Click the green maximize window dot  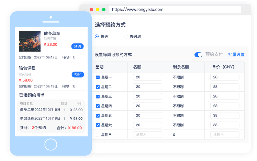(104, 10)
